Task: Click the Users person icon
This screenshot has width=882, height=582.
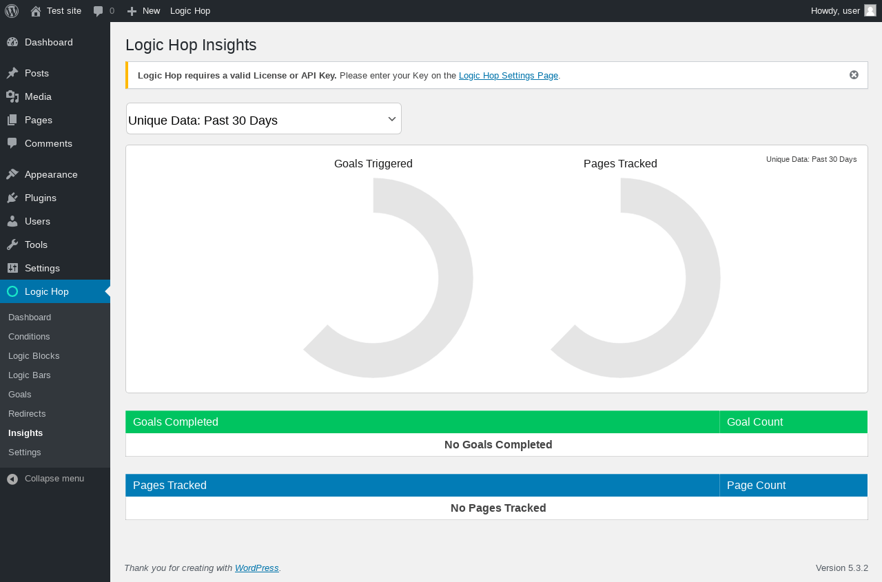Action: (12, 221)
